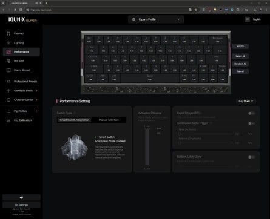The height and width of the screenshot is (219, 270).
Task: Click the Key Calibration chart icon
Action: point(8,120)
